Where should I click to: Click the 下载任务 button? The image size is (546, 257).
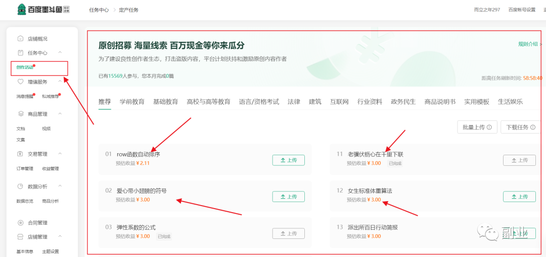521,127
